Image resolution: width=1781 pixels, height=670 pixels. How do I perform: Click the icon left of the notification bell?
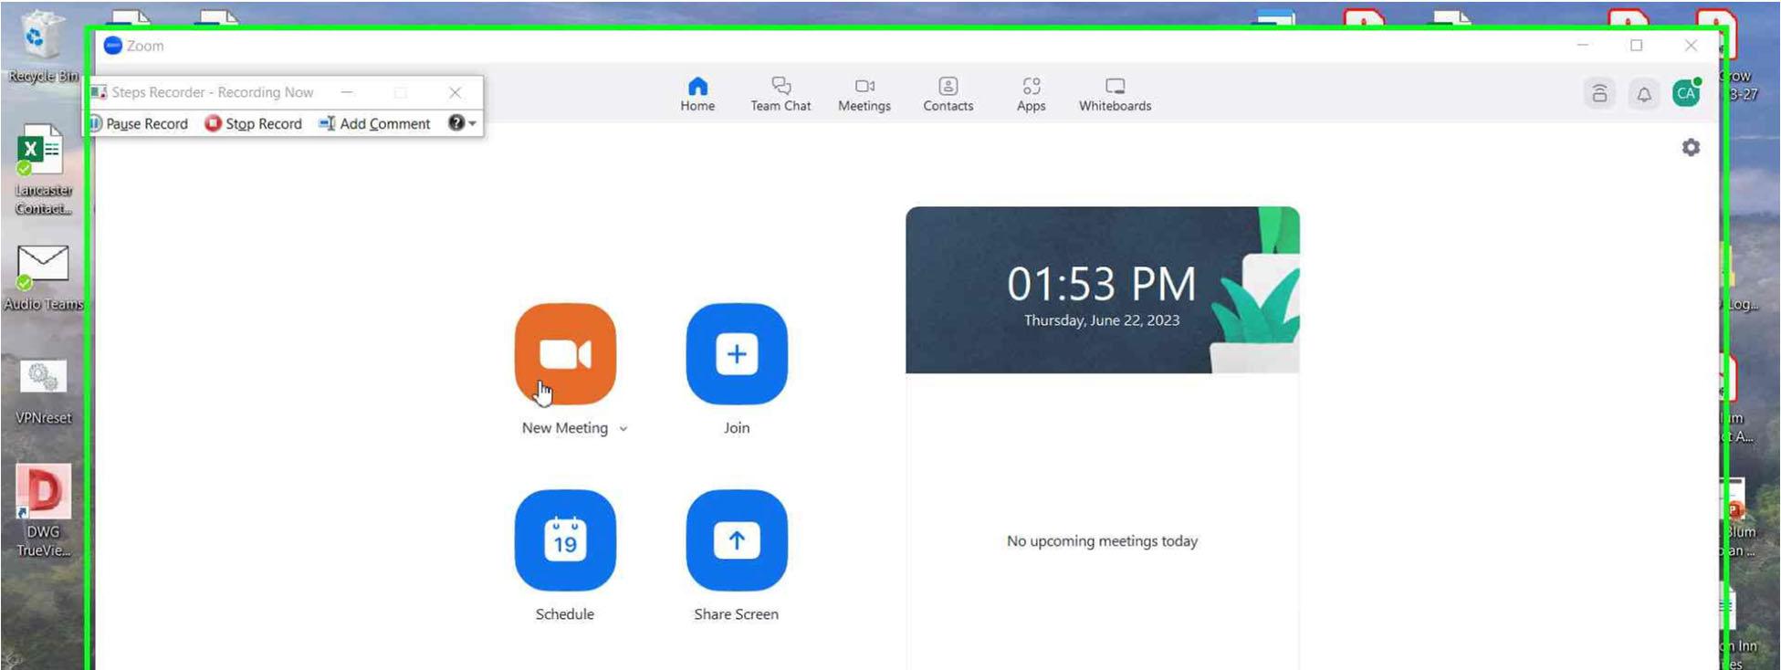coord(1599,94)
